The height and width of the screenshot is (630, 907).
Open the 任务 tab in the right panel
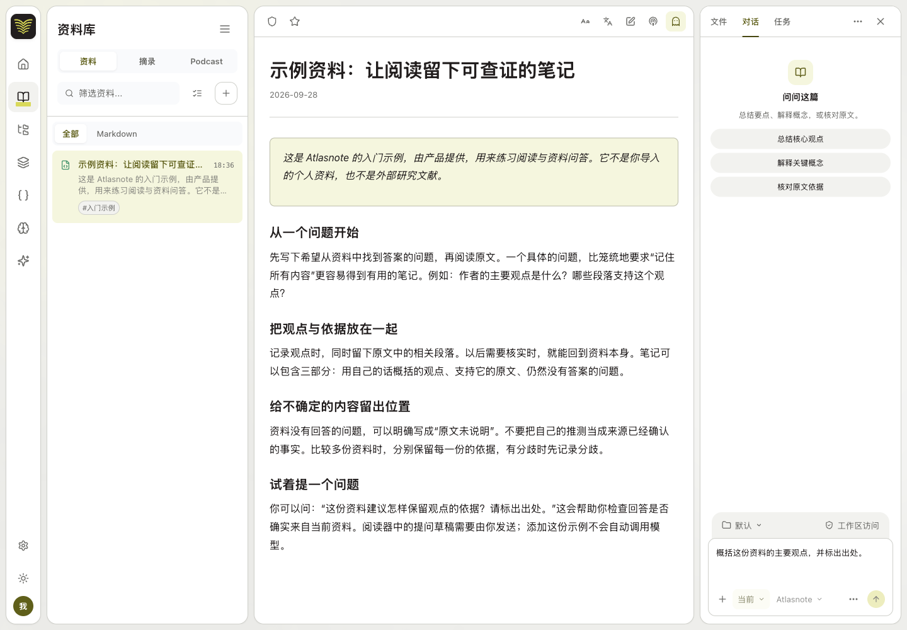(782, 21)
